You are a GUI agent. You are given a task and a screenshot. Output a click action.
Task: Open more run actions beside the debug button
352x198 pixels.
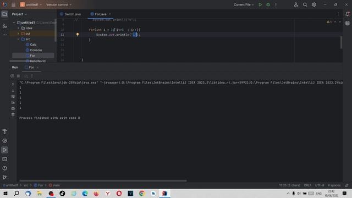point(276,4)
